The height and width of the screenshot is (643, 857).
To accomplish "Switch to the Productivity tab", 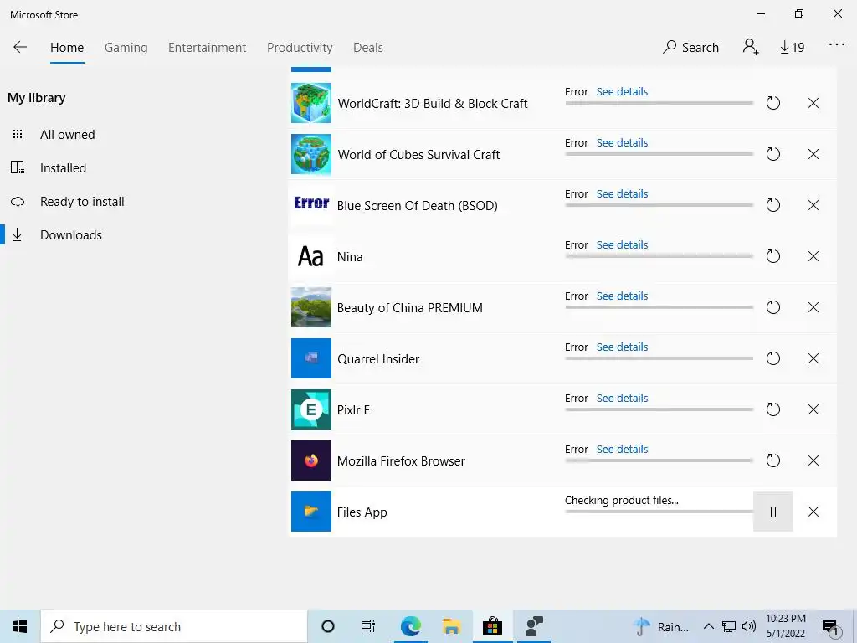I will click(300, 48).
